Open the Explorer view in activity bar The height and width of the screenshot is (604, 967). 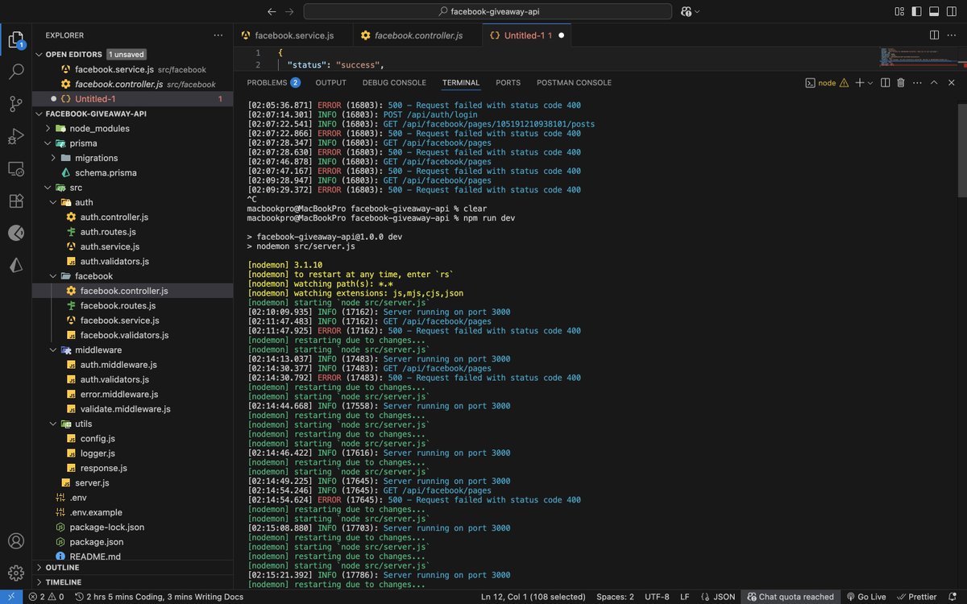pos(15,39)
